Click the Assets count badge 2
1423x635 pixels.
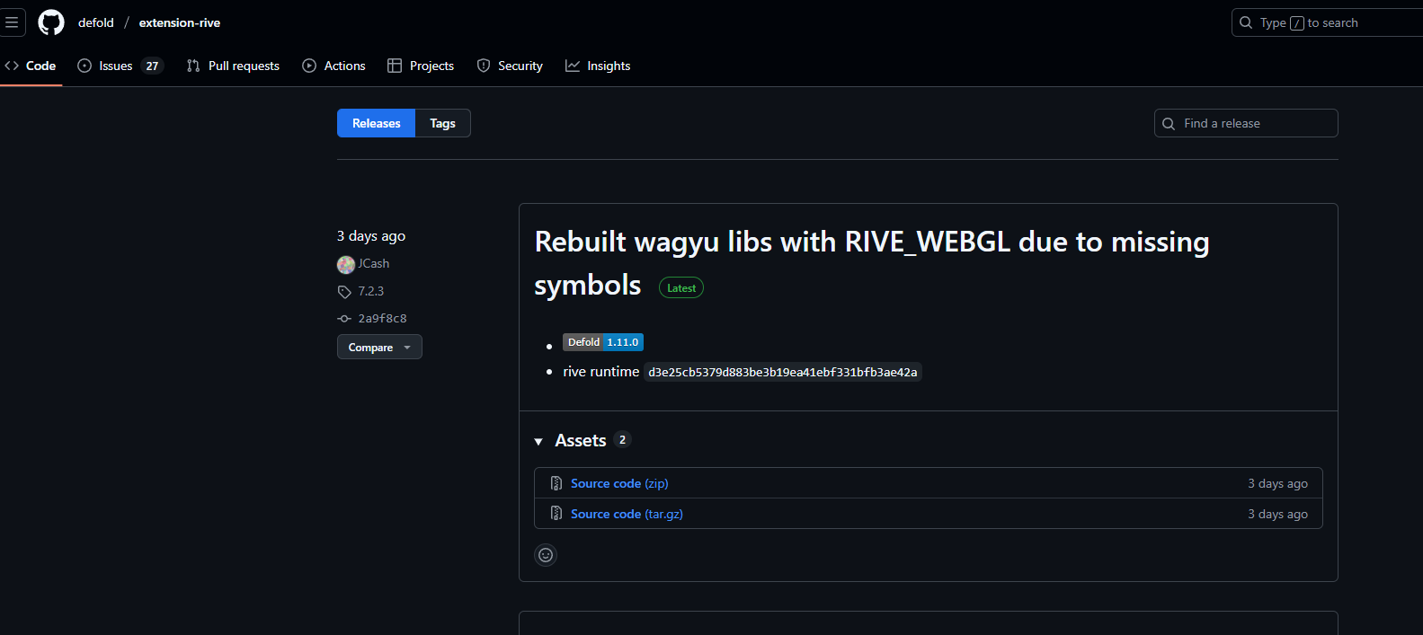pyautogui.click(x=622, y=440)
